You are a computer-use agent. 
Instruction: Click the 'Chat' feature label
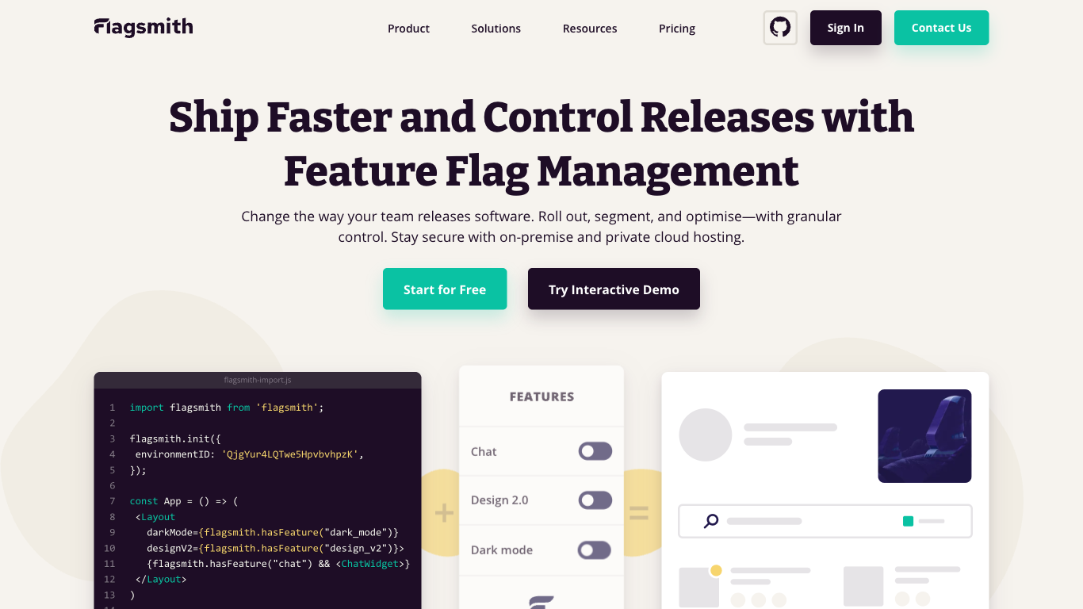[x=484, y=452]
